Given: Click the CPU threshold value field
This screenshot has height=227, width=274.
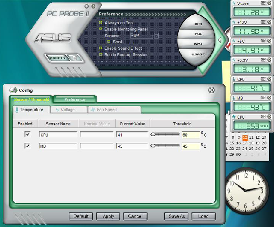Looking at the screenshot, I should [191, 135].
